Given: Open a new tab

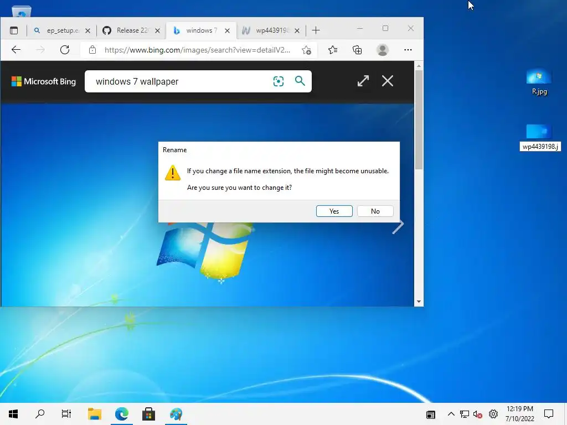Looking at the screenshot, I should coord(316,30).
